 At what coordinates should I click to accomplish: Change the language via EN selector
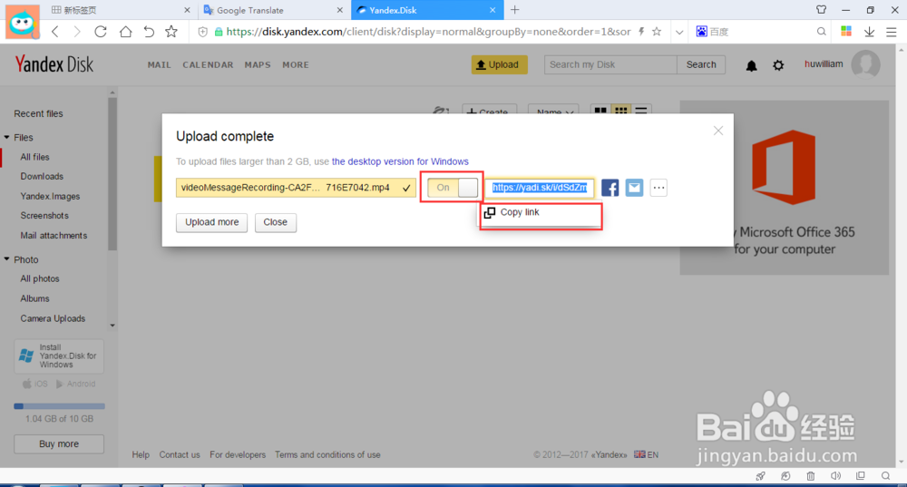click(646, 454)
